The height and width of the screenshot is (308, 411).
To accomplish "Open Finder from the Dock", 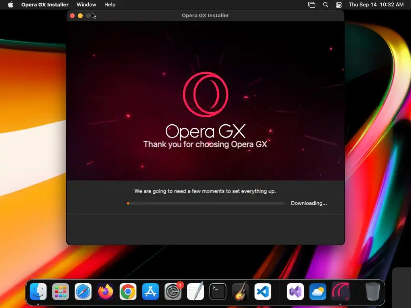I will [x=38, y=292].
